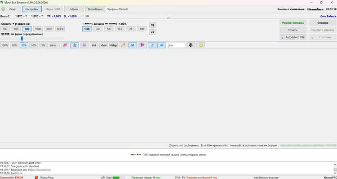This screenshot has width=337, height=179.
Task: Click the S9 button
Action: point(153,25)
